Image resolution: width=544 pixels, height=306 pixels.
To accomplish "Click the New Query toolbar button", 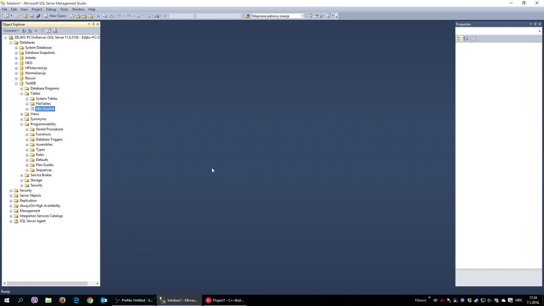I will pyautogui.click(x=55, y=16).
